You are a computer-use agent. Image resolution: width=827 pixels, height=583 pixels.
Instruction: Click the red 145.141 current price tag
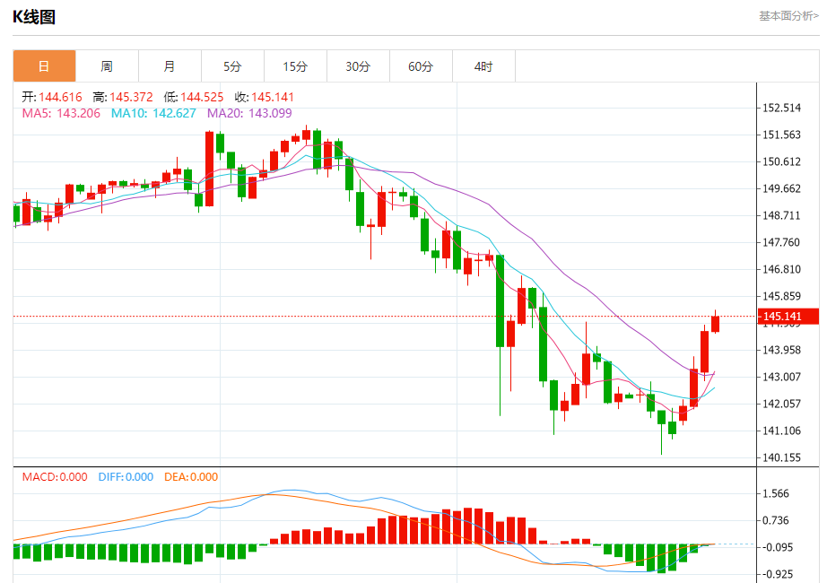[788, 316]
